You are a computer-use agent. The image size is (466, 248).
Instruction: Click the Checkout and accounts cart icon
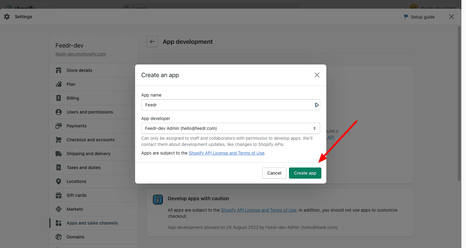(x=59, y=140)
